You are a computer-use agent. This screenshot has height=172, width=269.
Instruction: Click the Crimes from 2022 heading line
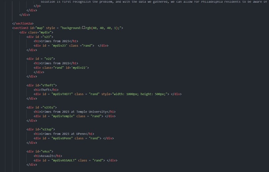tap(56, 63)
